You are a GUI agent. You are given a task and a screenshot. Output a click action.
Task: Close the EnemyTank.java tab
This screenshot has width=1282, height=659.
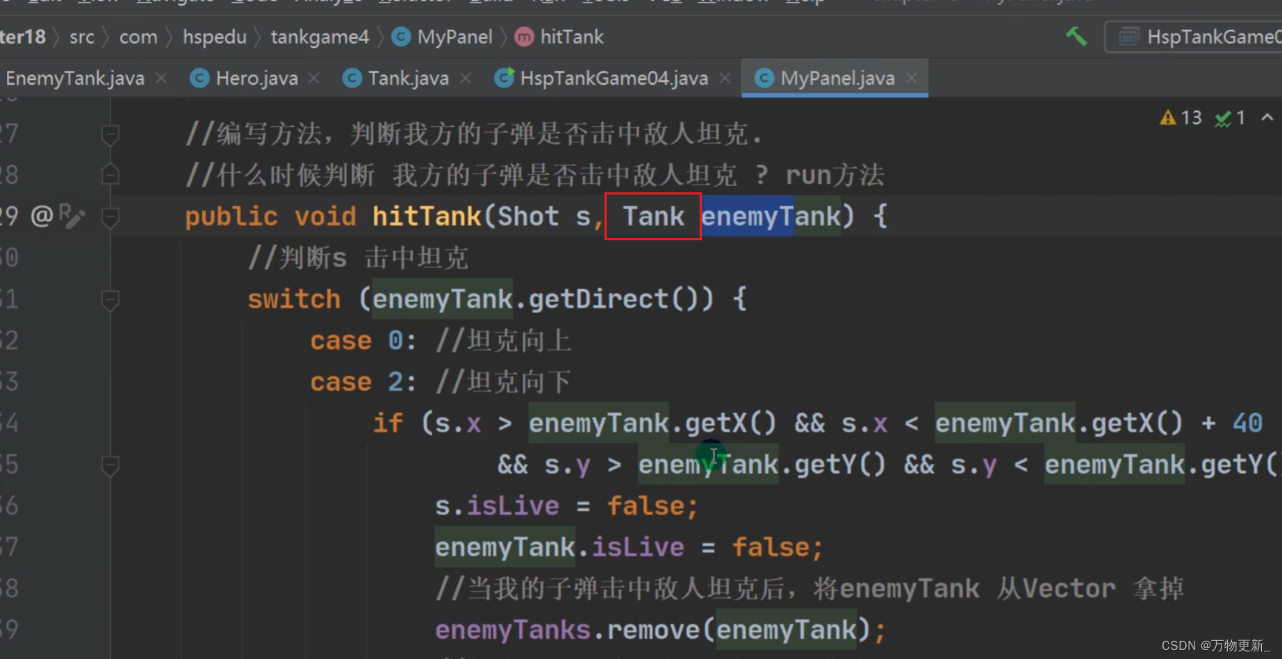161,78
